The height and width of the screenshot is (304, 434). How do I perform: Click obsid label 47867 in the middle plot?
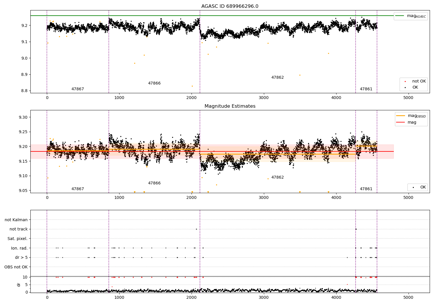pyautogui.click(x=78, y=189)
